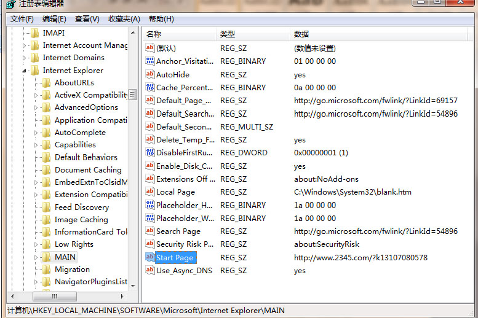
Task: Click the folder icon next to Feed Discovery
Action: [x=46, y=207]
